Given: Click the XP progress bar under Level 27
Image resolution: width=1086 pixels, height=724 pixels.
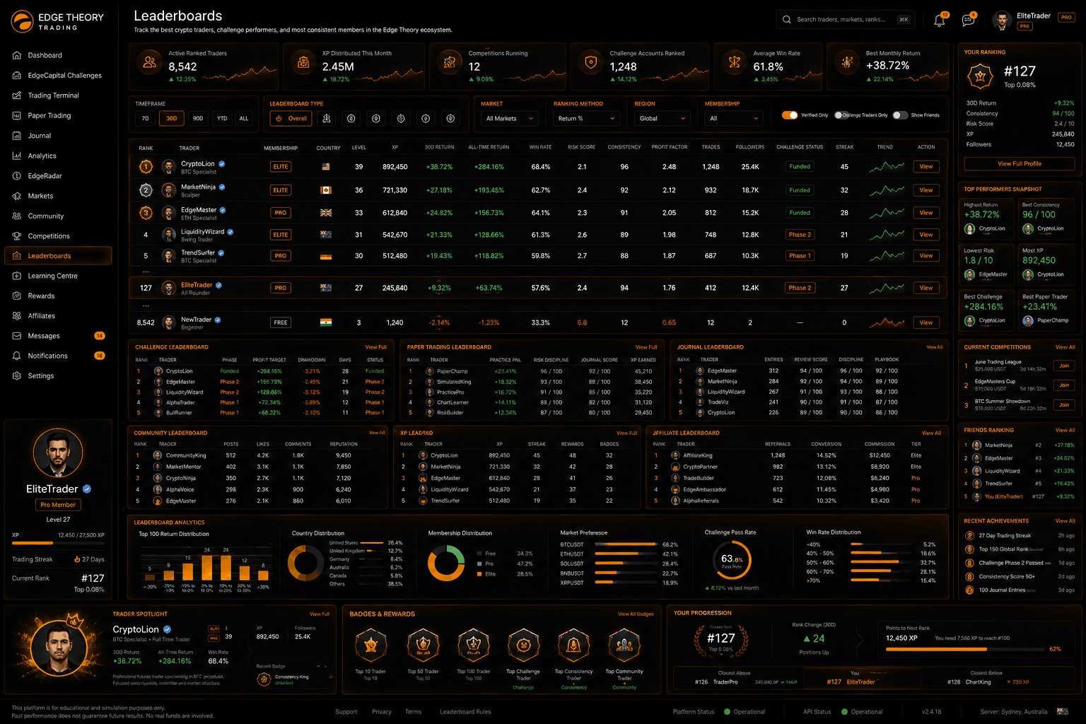Looking at the screenshot, I should 58,543.
